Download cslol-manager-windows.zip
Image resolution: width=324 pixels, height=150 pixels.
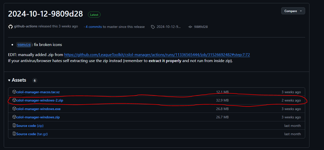(38, 117)
